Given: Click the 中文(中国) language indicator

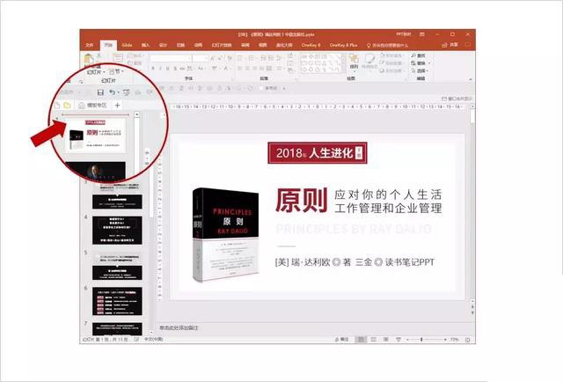Looking at the screenshot, I should coord(154,339).
